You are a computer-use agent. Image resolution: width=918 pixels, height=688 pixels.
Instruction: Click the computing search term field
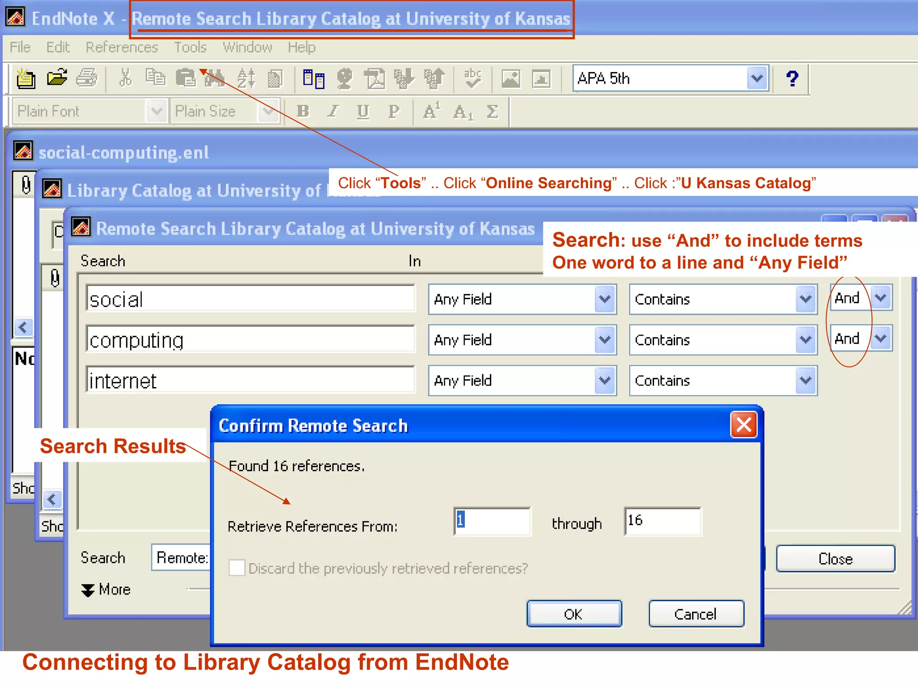[251, 339]
